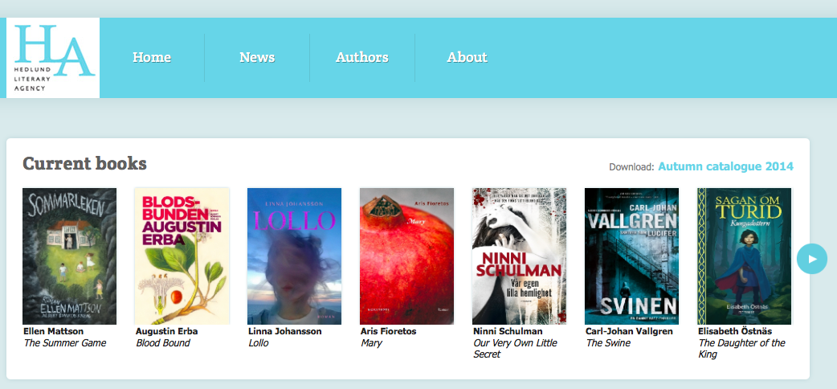Download the Autumn catalogue 2014
The height and width of the screenshot is (389, 837).
pos(725,166)
